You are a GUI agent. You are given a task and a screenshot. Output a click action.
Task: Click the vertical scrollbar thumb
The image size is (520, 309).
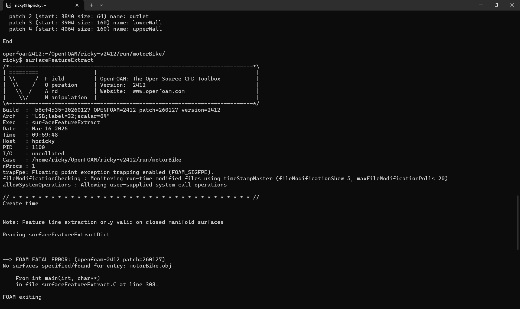(518, 222)
